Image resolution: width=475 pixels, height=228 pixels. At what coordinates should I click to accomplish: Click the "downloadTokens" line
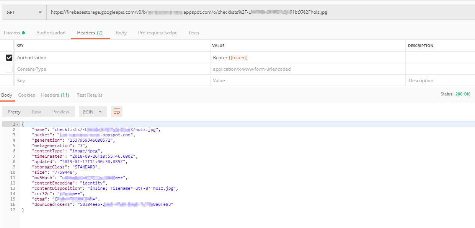[103, 204]
